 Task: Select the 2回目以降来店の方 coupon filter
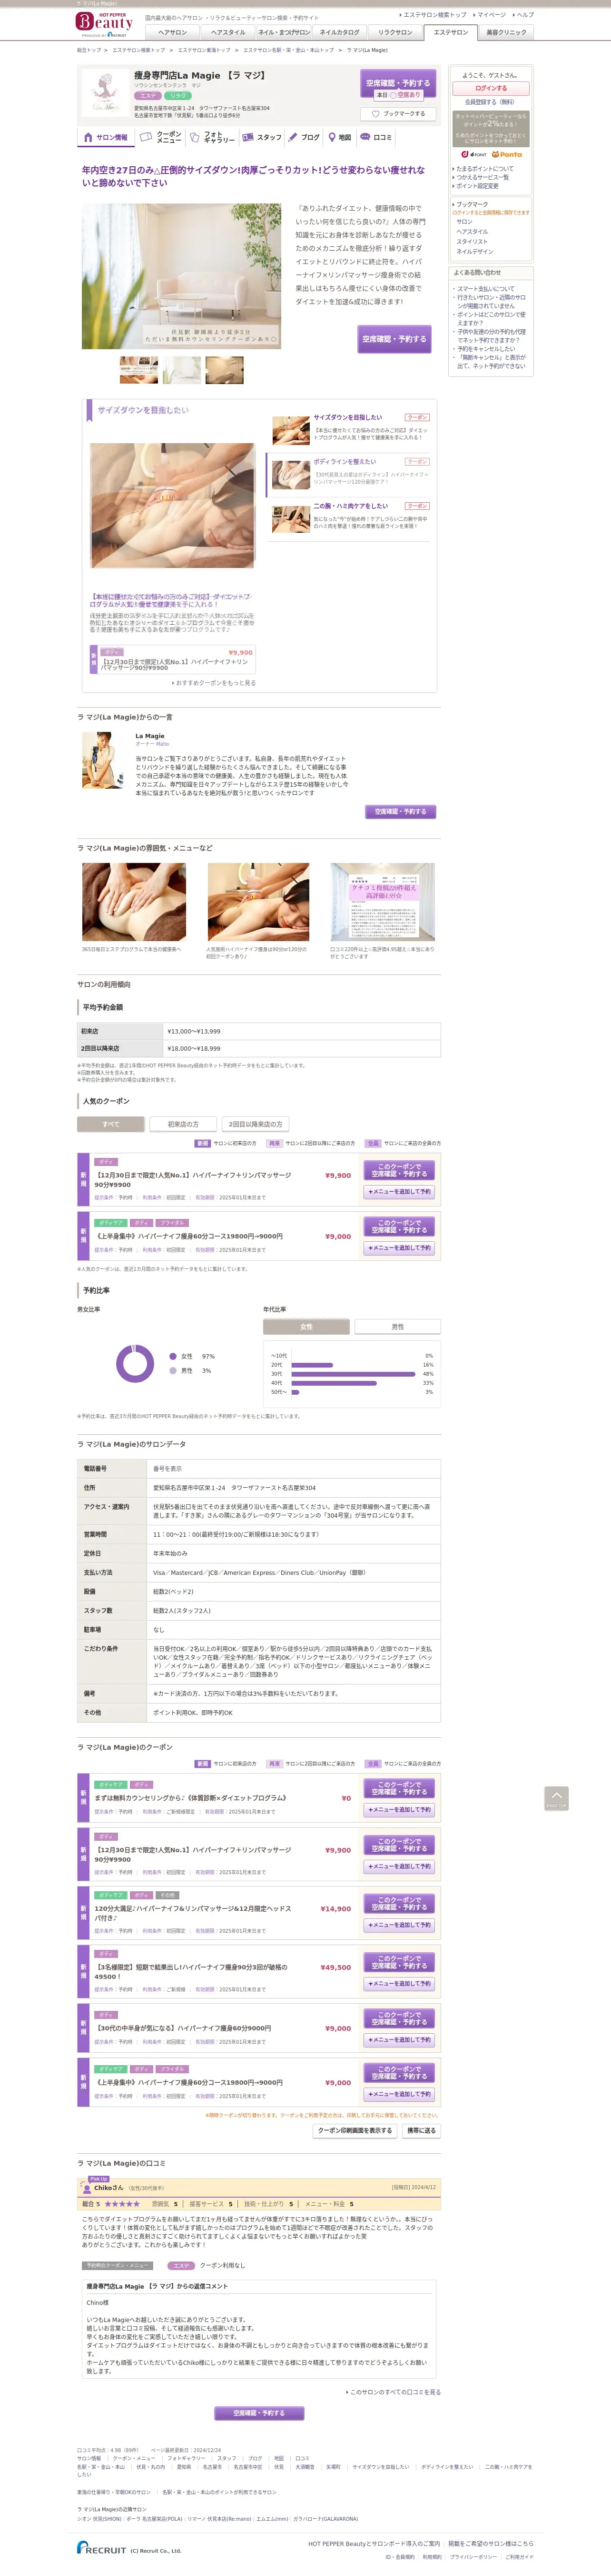click(x=256, y=1124)
